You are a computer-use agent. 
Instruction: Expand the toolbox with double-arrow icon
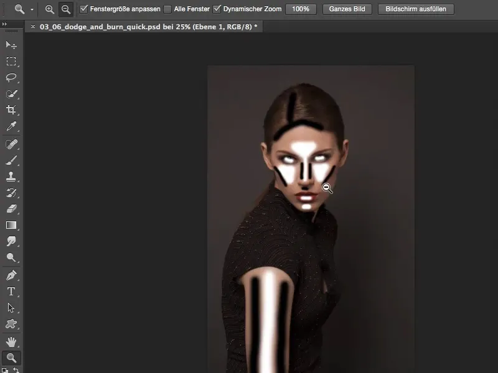tap(4, 24)
